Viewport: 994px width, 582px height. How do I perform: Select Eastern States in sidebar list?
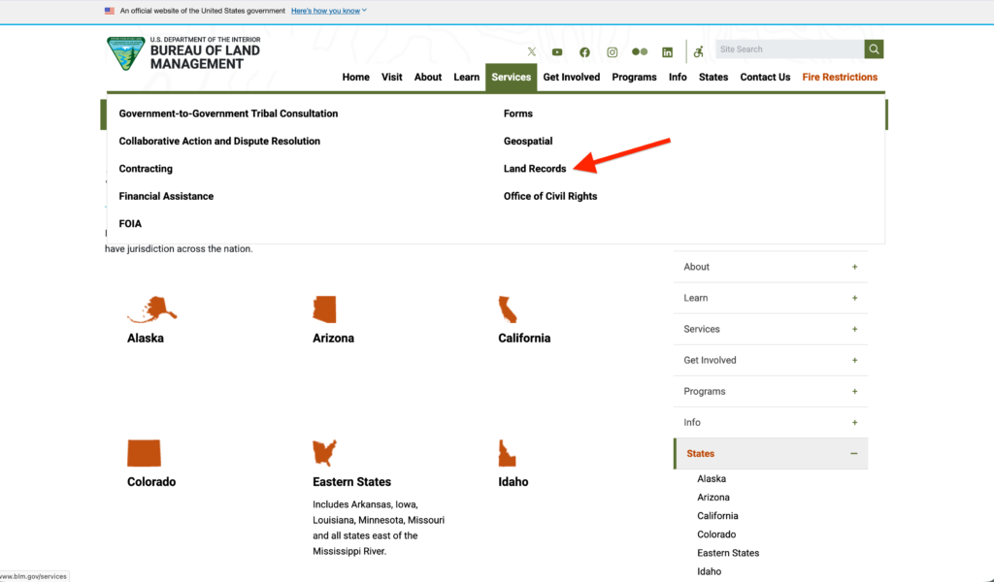[728, 552]
